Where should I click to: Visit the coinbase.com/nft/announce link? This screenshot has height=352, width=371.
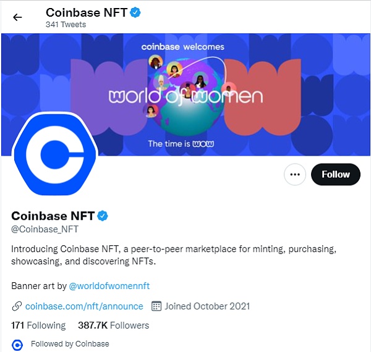click(84, 306)
